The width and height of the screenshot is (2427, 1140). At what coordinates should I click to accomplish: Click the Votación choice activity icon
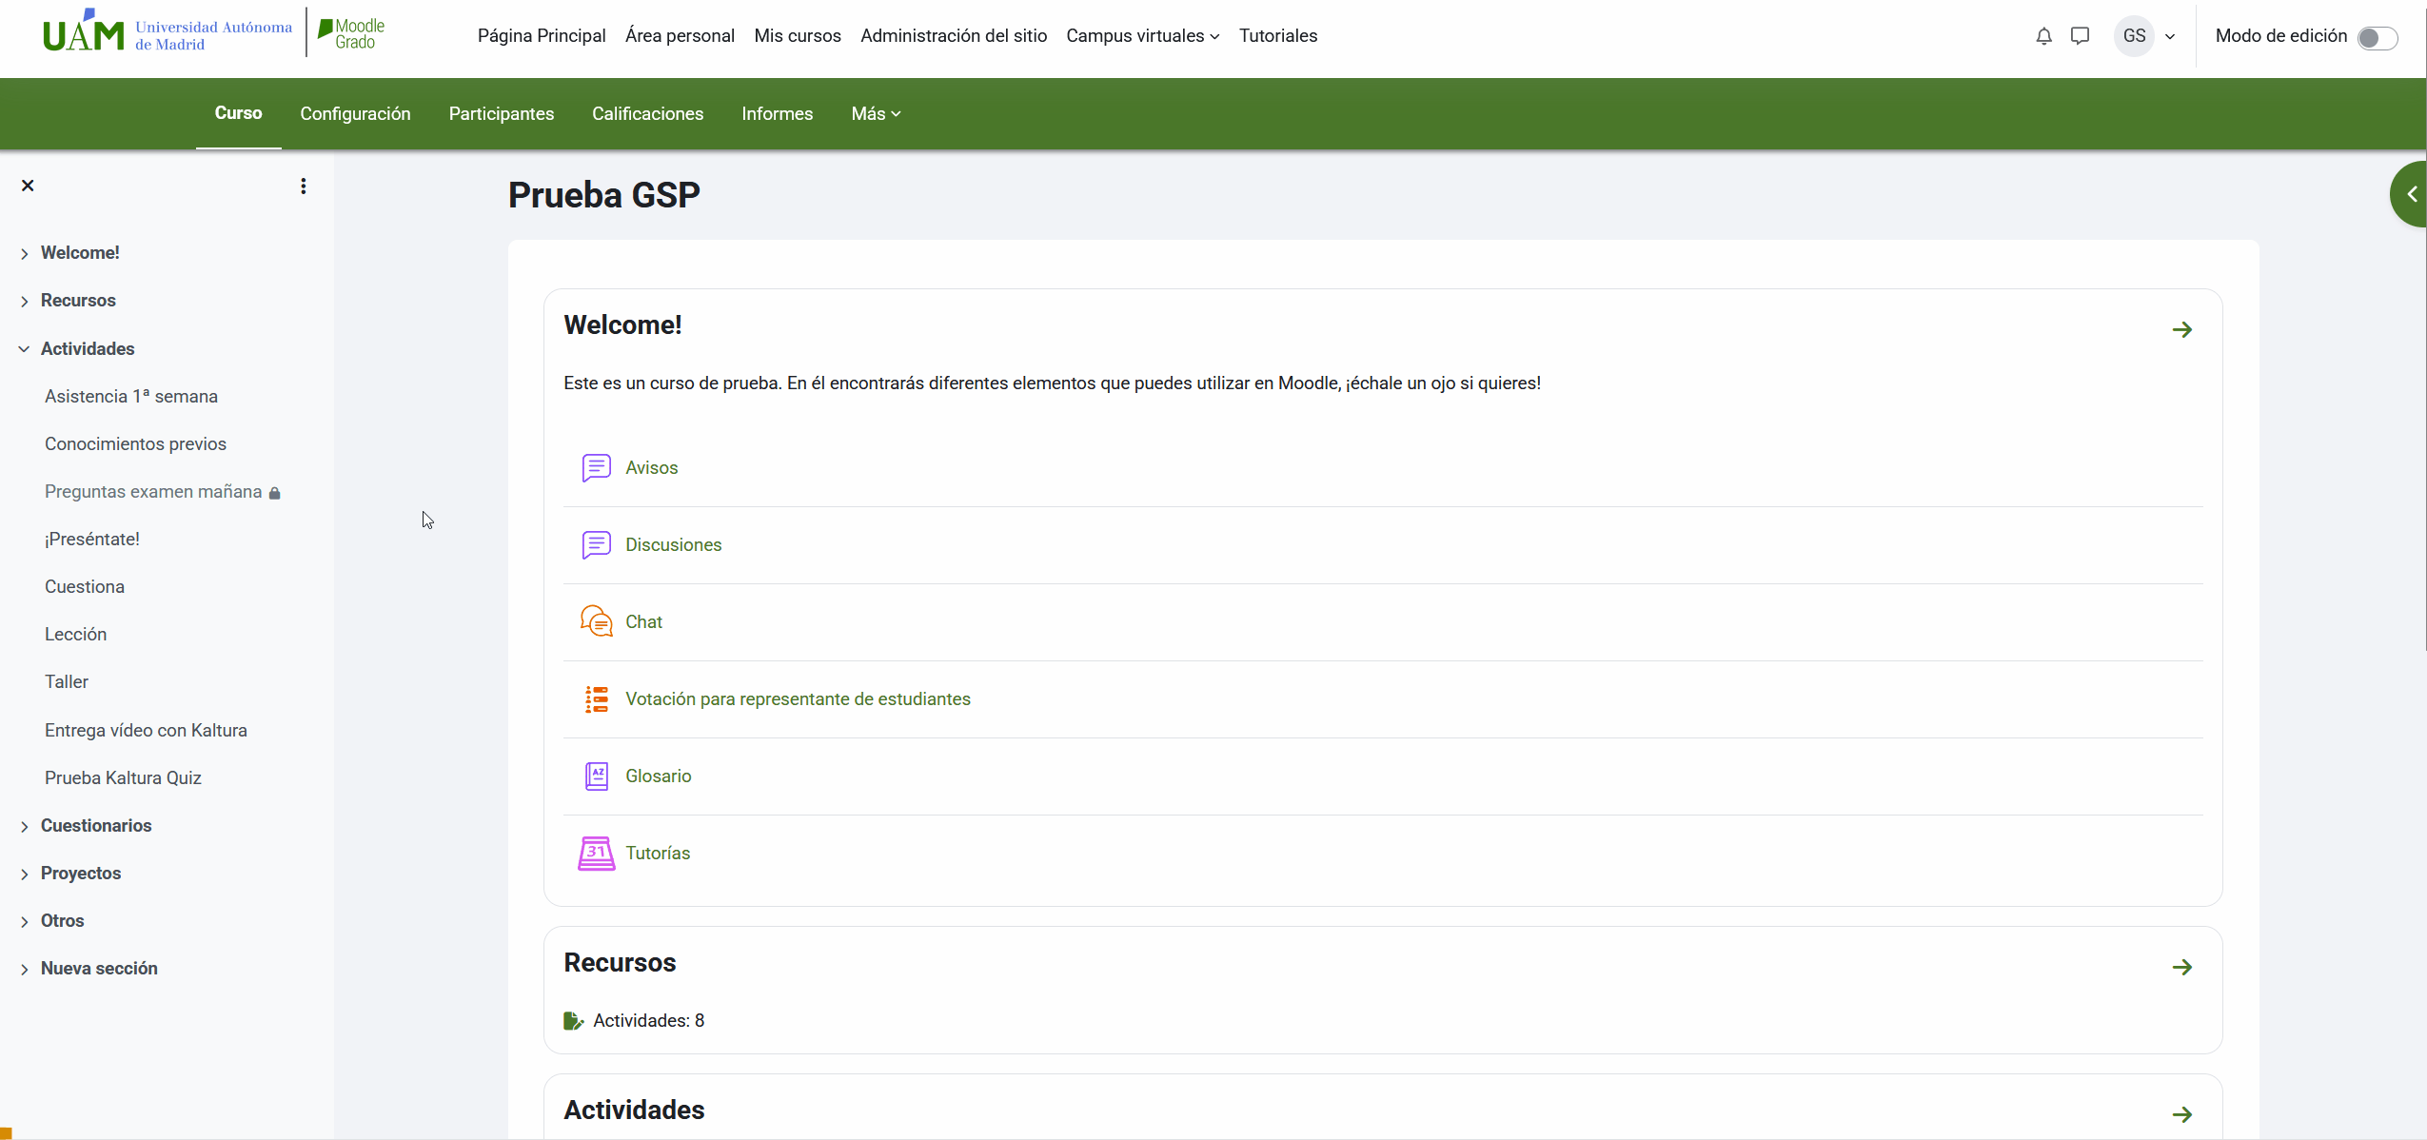(x=597, y=698)
